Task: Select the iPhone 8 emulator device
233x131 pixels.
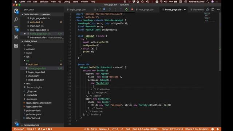Action: (x=197, y=129)
